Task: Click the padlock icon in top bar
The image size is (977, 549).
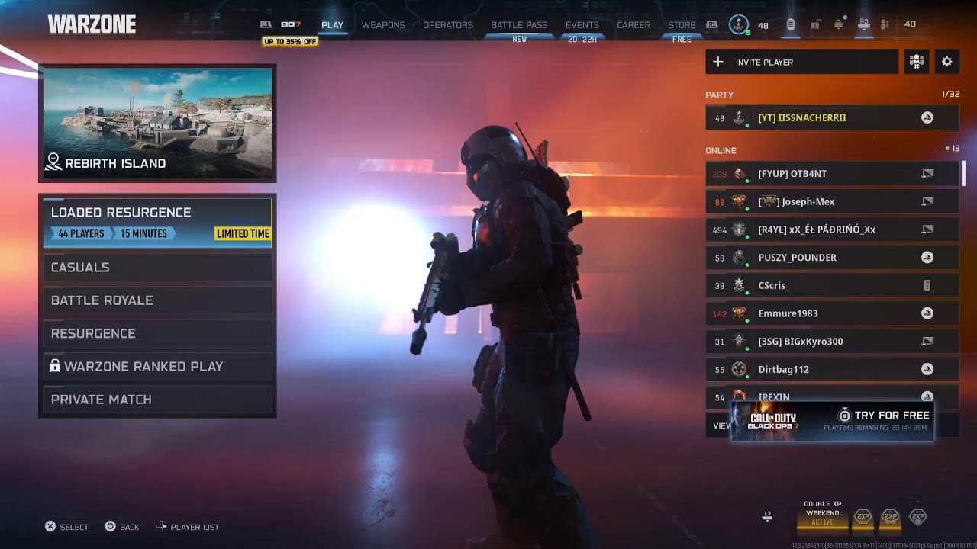Action: coord(815,24)
